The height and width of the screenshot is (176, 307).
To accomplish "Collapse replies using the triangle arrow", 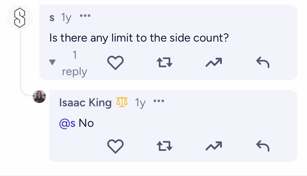I will point(52,62).
